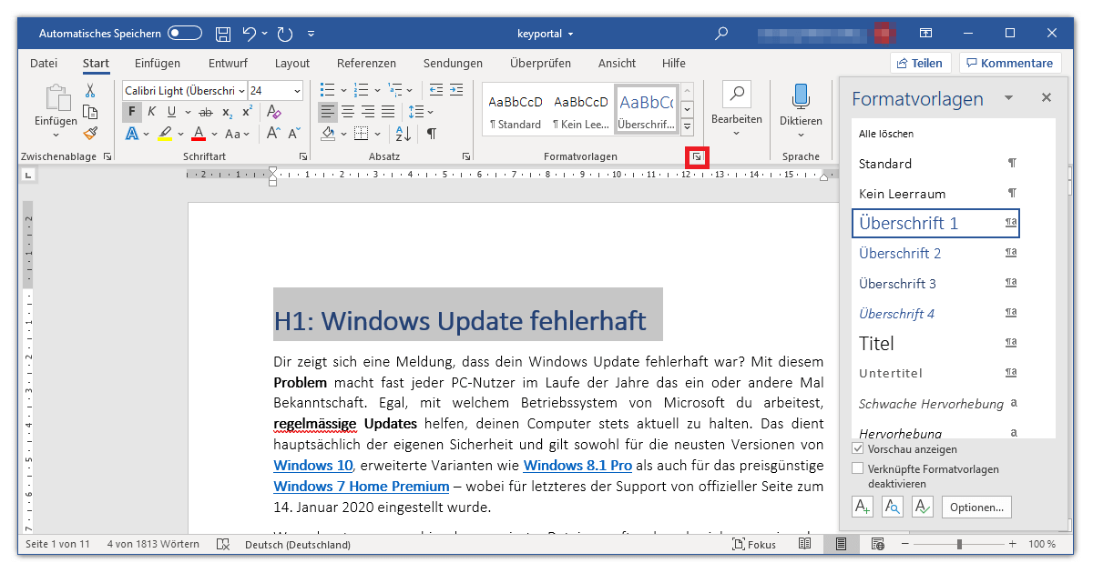Screen dimensions: 1093x573
Task: Open the Referenzen tab
Action: pyautogui.click(x=366, y=63)
